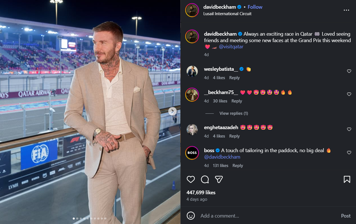The height and width of the screenshot is (224, 356).
Task: Like the enghetaazadeh comment
Action: click(x=349, y=129)
